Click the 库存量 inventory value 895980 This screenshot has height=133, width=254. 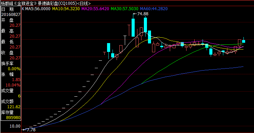point(13,118)
